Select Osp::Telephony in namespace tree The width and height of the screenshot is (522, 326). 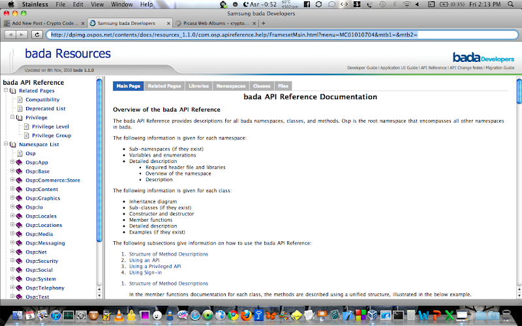(45, 288)
